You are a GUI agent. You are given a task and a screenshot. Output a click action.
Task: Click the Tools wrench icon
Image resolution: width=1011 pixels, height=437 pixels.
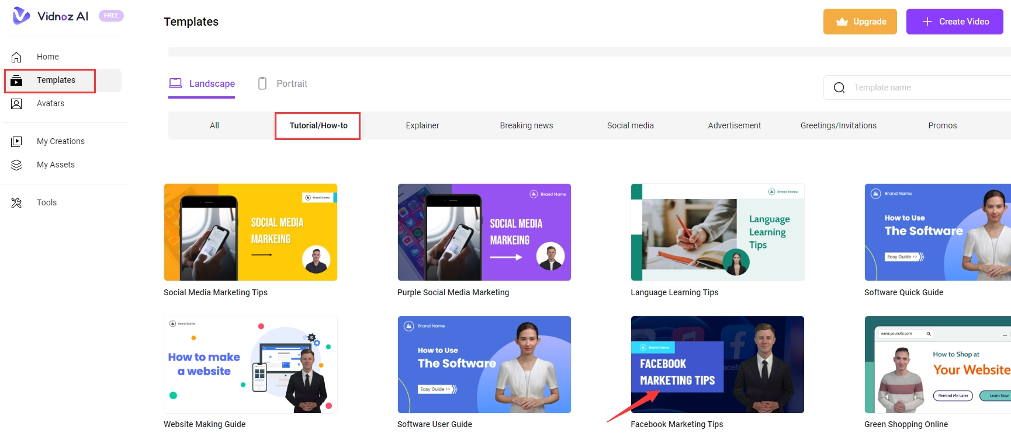[16, 203]
